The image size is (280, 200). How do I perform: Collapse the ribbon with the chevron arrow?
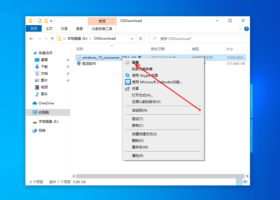coord(240,29)
